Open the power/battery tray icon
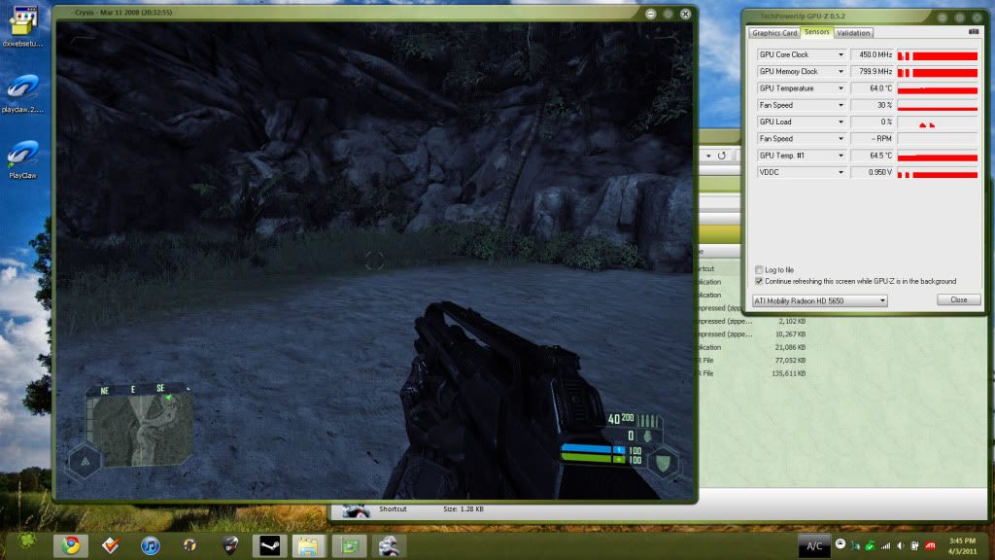 [x=914, y=545]
